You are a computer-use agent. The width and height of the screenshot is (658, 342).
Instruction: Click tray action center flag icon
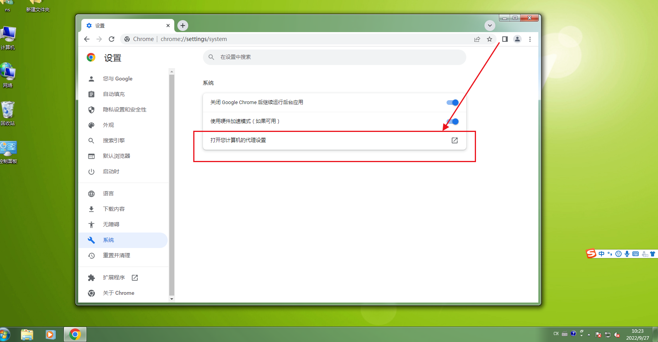pos(598,335)
